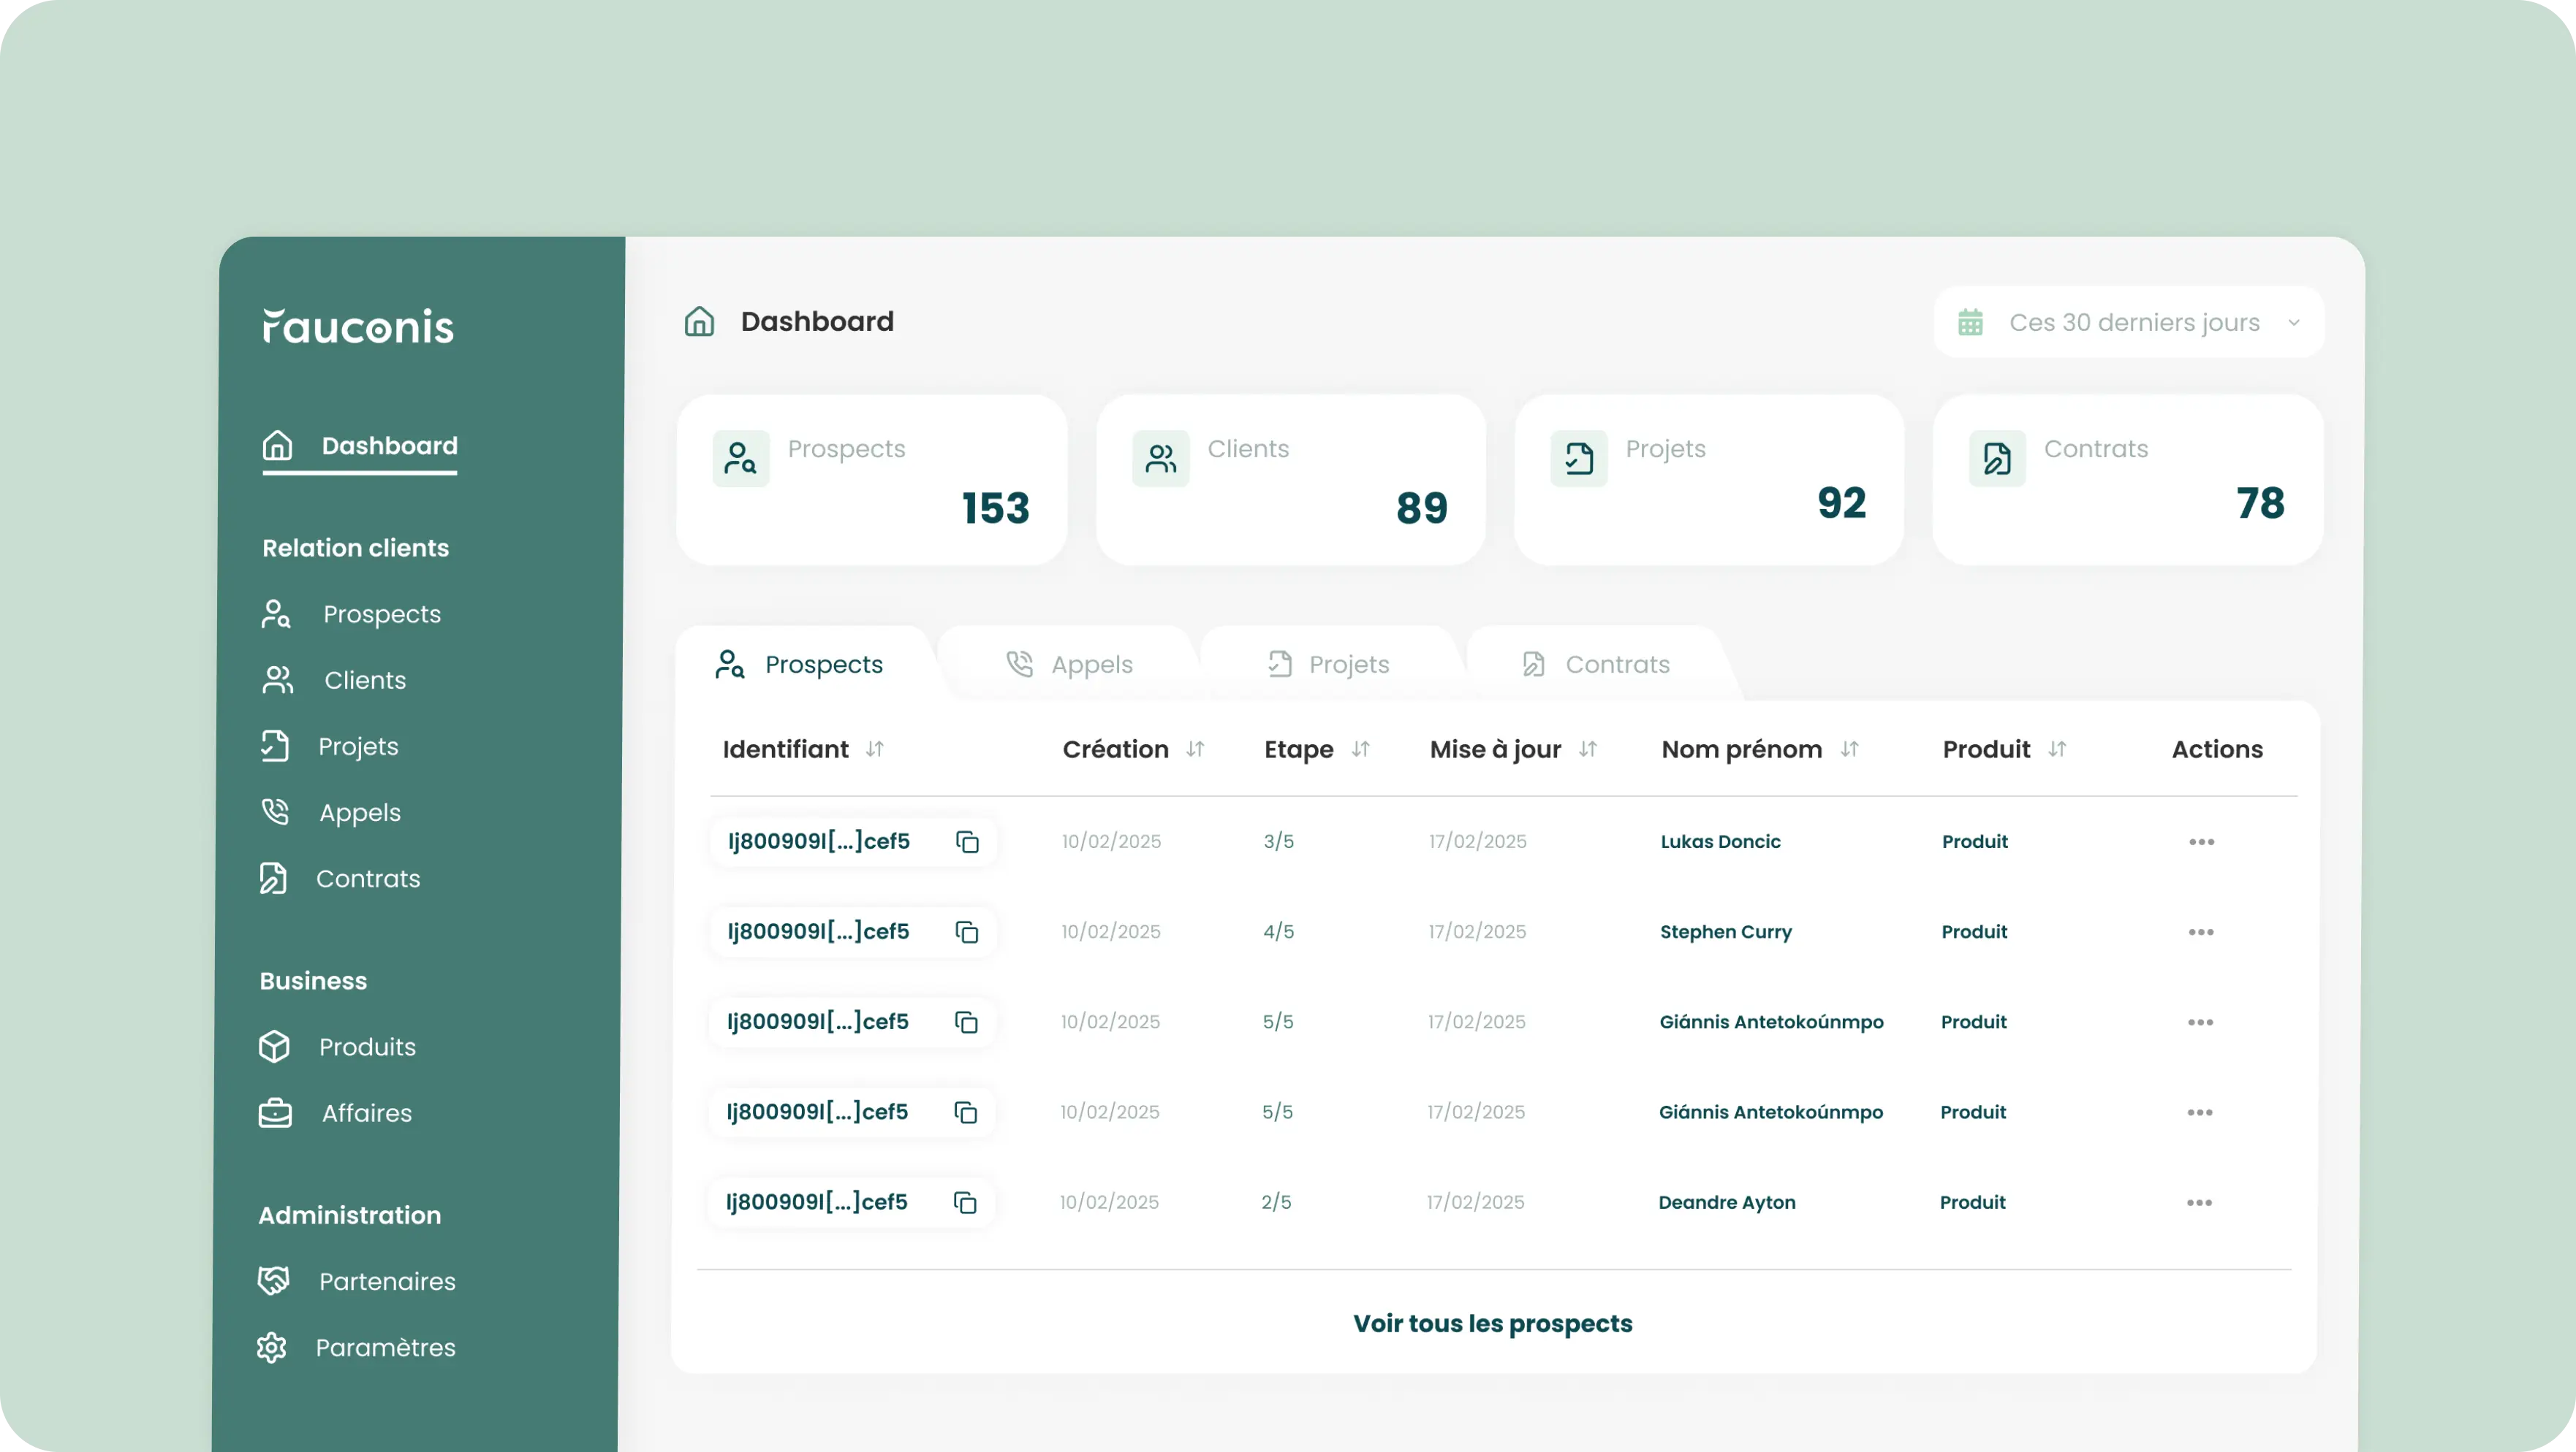Open the Projets summary card showing 92
Viewport: 2576px width, 1452px height.
pos(1708,480)
